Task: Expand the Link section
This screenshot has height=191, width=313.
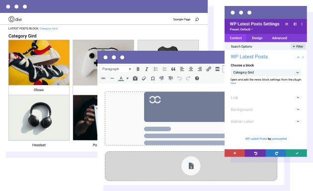Action: tap(265, 97)
